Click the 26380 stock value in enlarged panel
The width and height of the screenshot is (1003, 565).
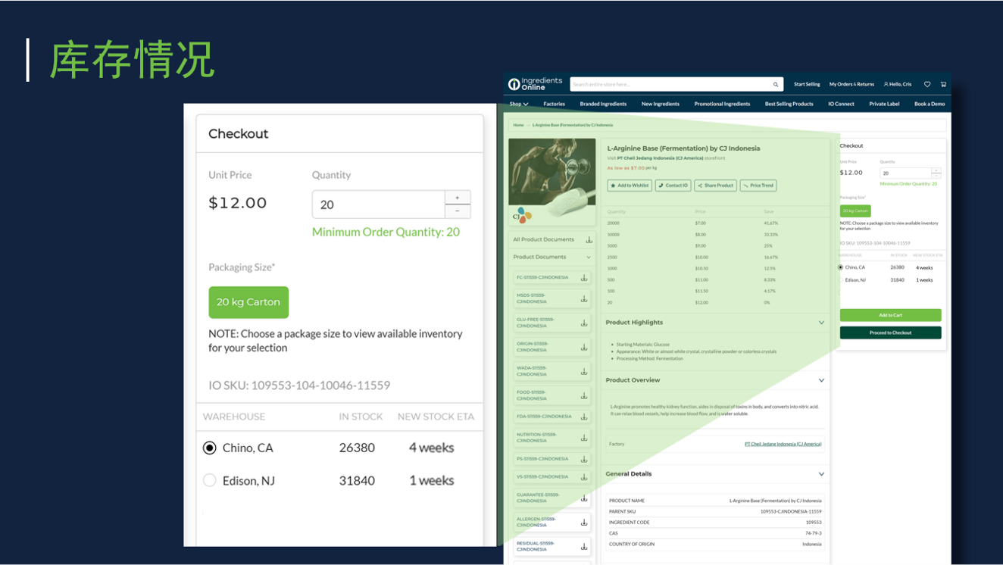coord(357,448)
